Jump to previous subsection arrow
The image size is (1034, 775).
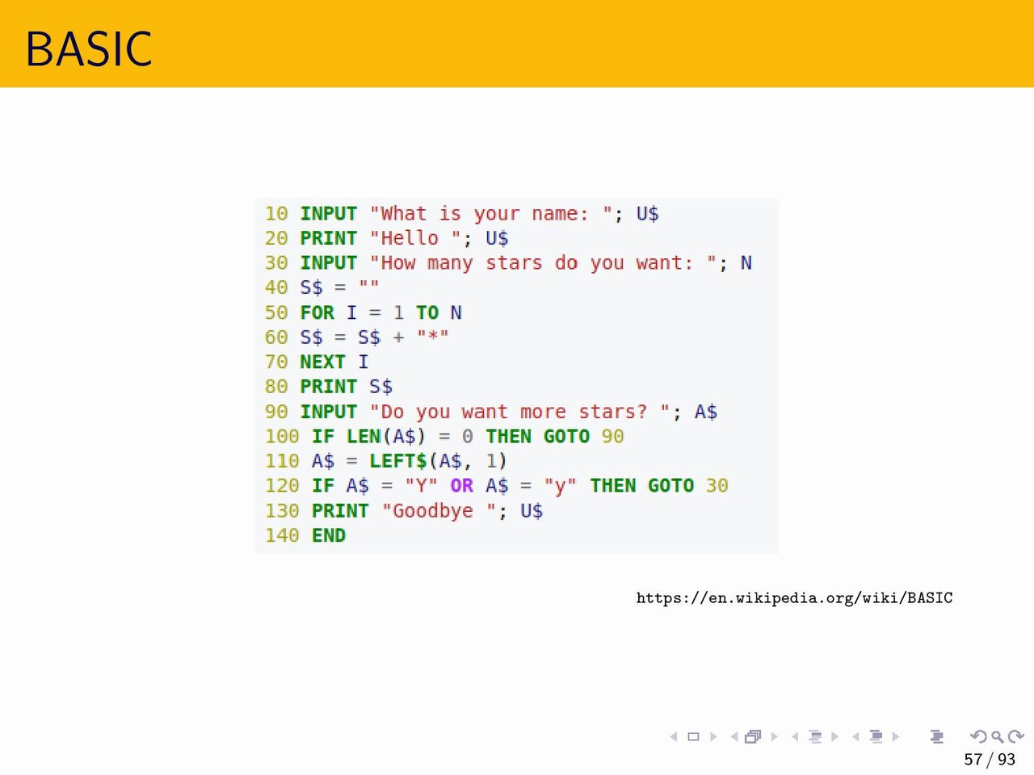click(795, 736)
